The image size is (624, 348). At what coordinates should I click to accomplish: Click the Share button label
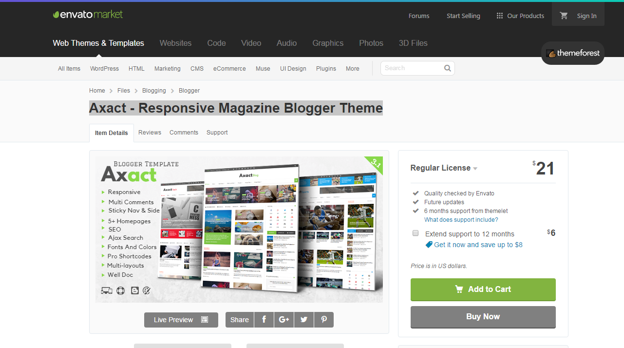240,320
